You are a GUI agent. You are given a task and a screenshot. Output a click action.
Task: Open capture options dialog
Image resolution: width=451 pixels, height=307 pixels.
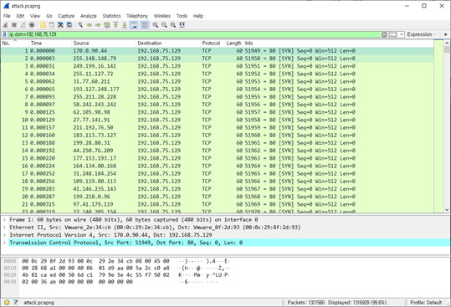32,25
